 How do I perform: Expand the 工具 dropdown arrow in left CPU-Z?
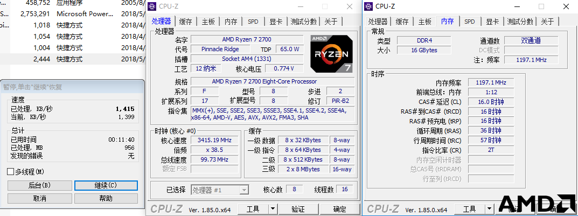click(273, 210)
